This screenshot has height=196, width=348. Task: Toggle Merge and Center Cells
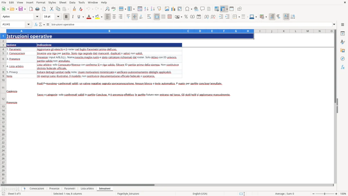click(x=157, y=17)
